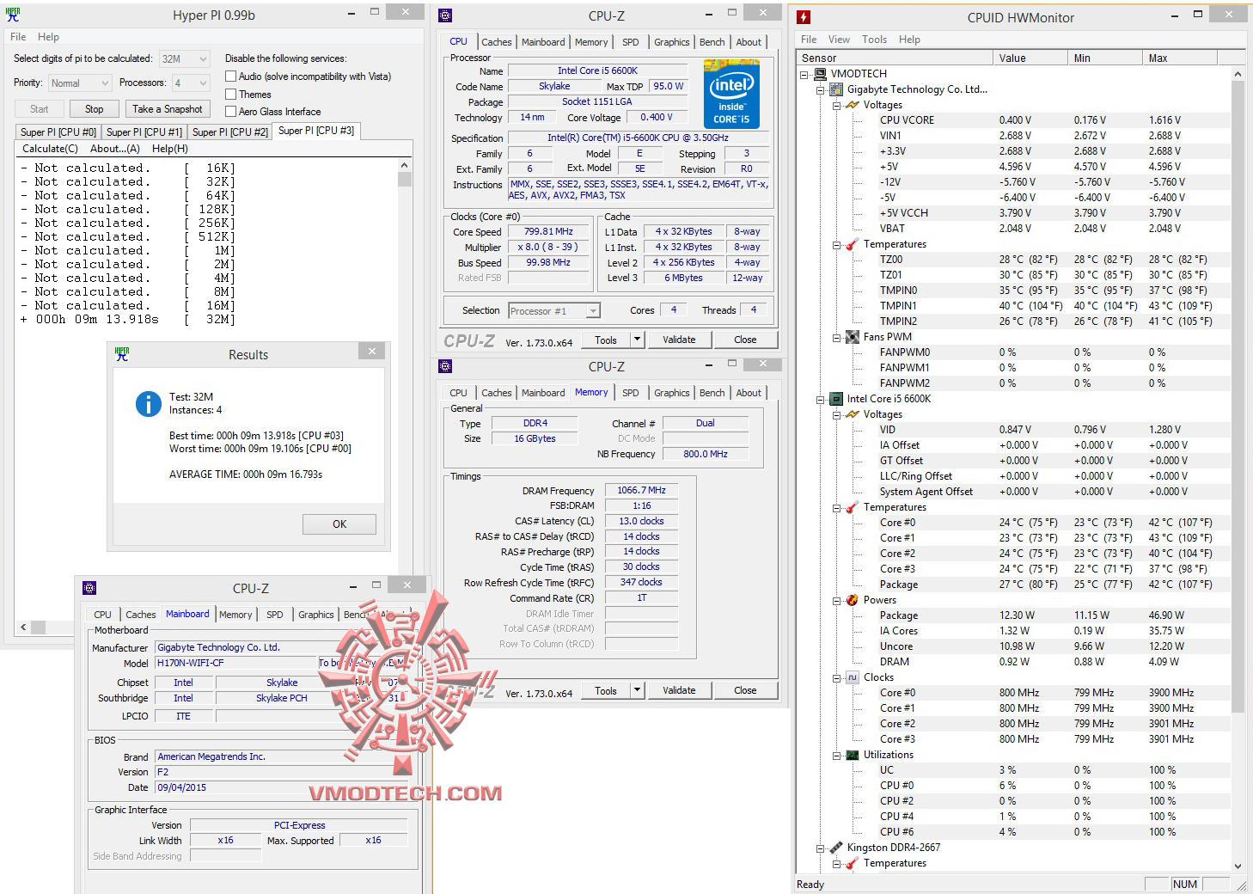Screen dimensions: 1253x894
Task: Switch to the Super PI [CPU #0] tab
Action: pos(58,132)
